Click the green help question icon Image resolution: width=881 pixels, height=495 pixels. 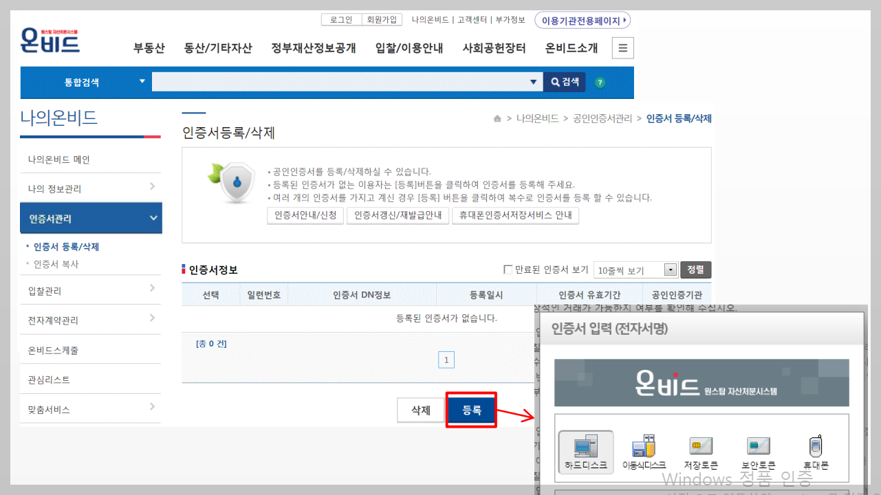(x=600, y=82)
